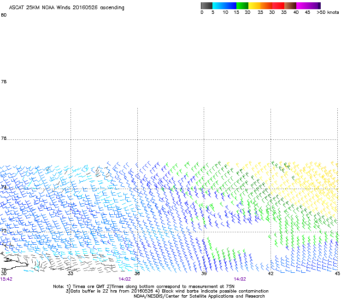The image size is (341, 299).
Task: Click the yellow 20-25 knots color band
Action: coord(254,6)
